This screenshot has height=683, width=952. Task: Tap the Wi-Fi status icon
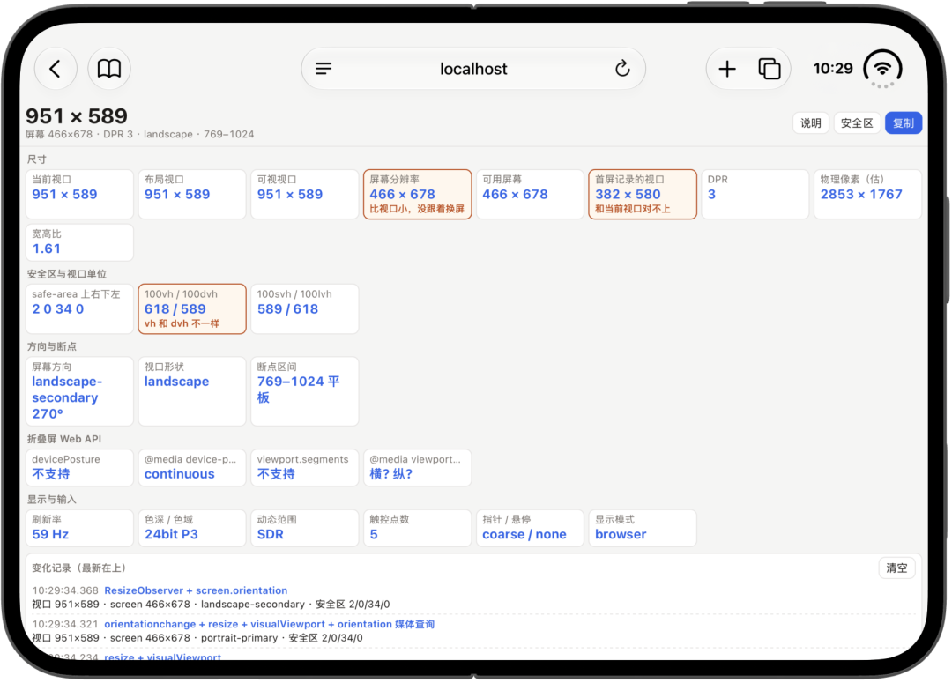(882, 69)
